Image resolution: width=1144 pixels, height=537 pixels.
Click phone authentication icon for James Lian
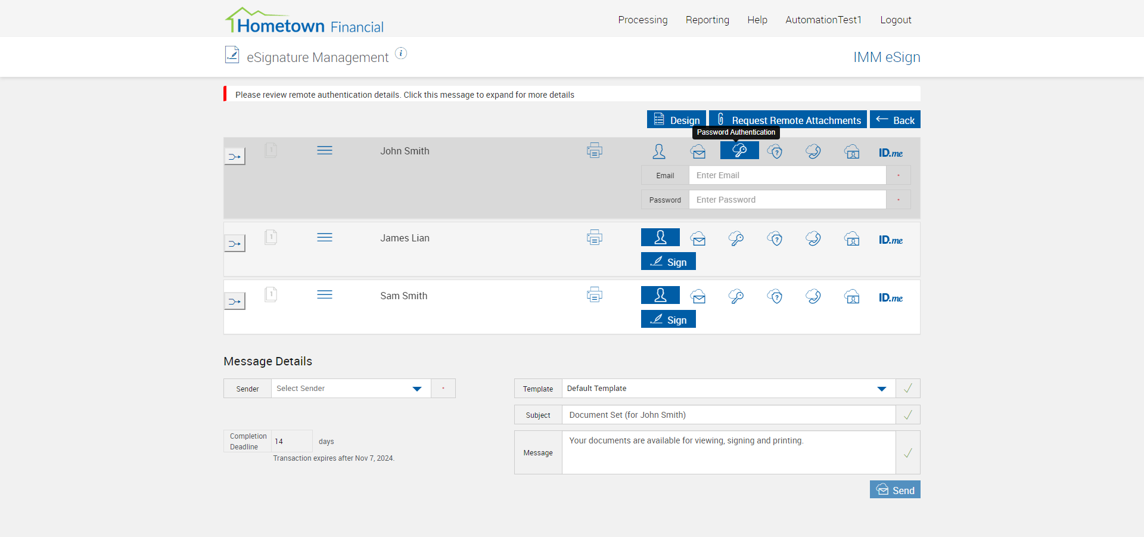tap(813, 239)
